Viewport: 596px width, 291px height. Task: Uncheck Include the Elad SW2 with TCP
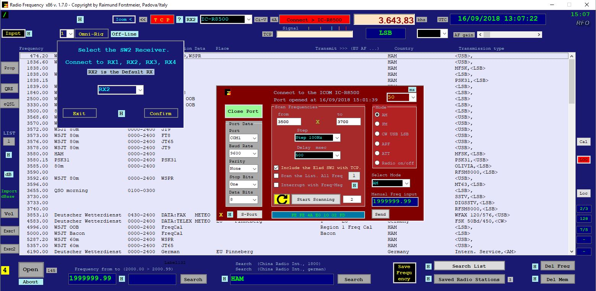pyautogui.click(x=276, y=167)
